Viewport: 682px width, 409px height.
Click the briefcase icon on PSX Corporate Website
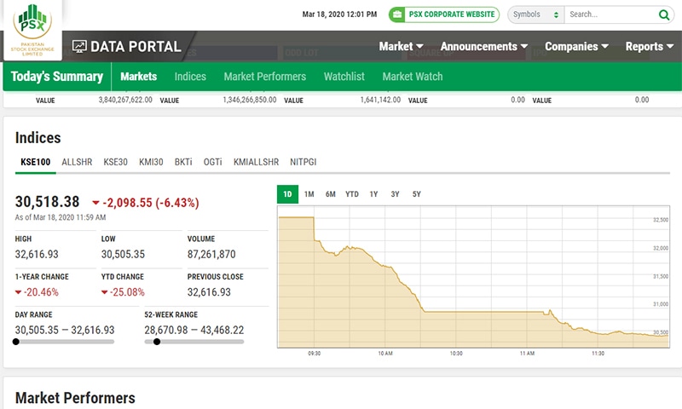[x=396, y=14]
